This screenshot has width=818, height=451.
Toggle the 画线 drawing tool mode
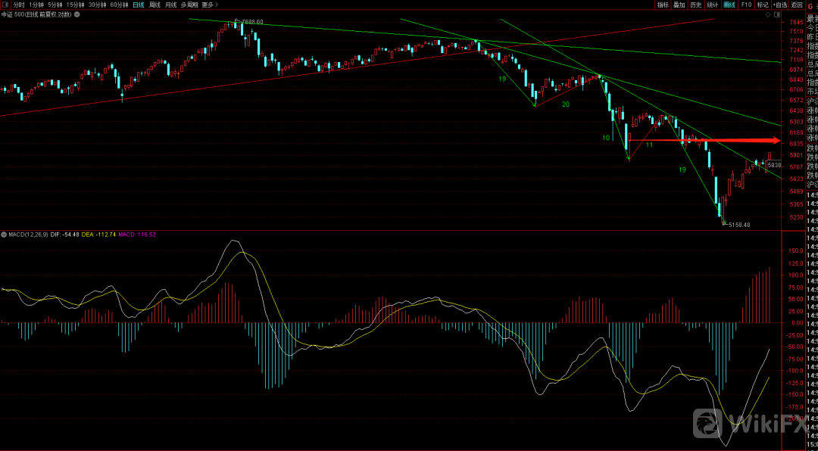(729, 5)
